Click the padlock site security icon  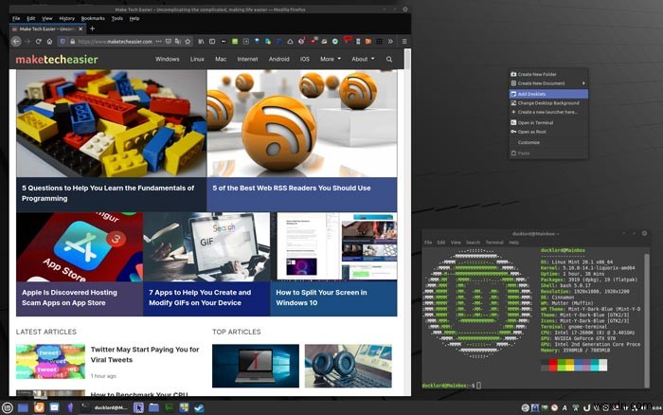(x=72, y=42)
